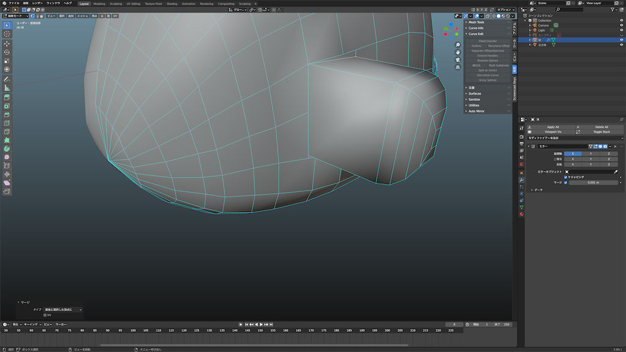Activate the Scale tool
The width and height of the screenshot is (626, 352).
[7, 61]
